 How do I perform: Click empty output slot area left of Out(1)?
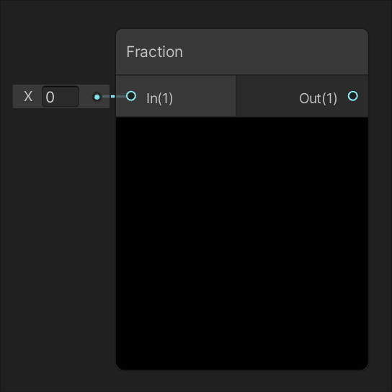[267, 96]
